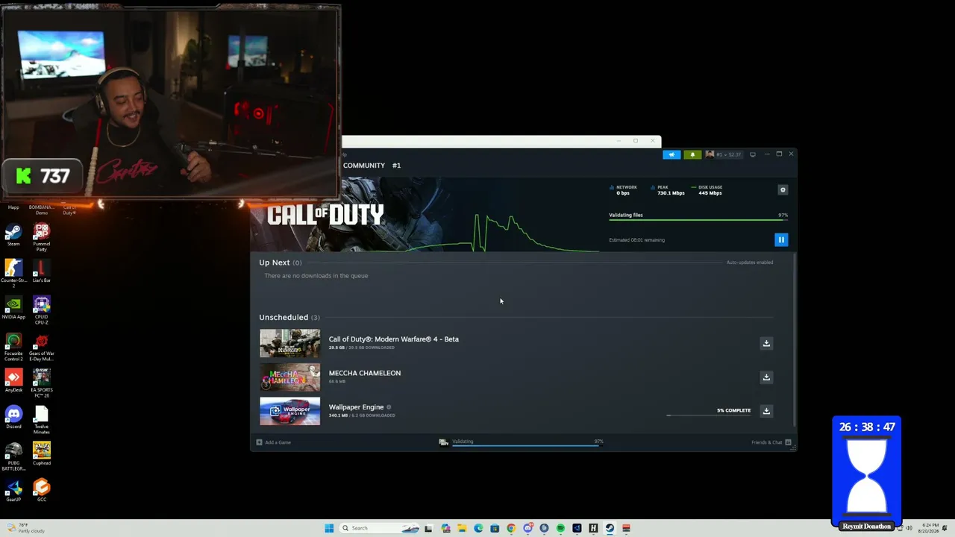The height and width of the screenshot is (537, 955).
Task: Click the Auto-updates enabled label
Action: tap(750, 263)
